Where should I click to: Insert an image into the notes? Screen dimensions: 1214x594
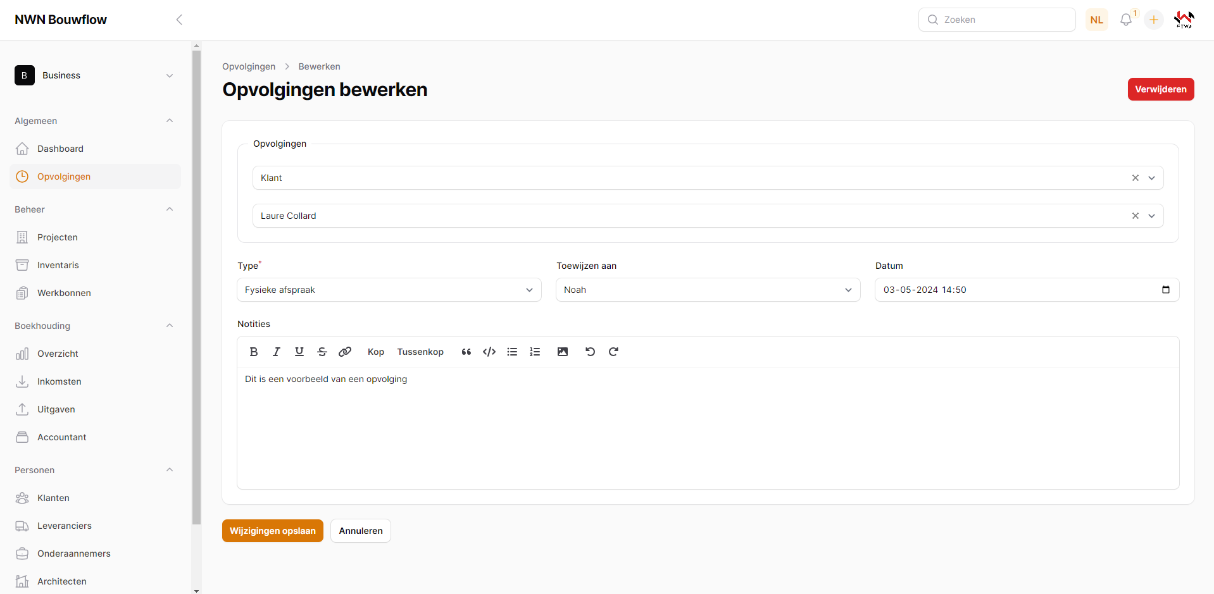pos(563,352)
